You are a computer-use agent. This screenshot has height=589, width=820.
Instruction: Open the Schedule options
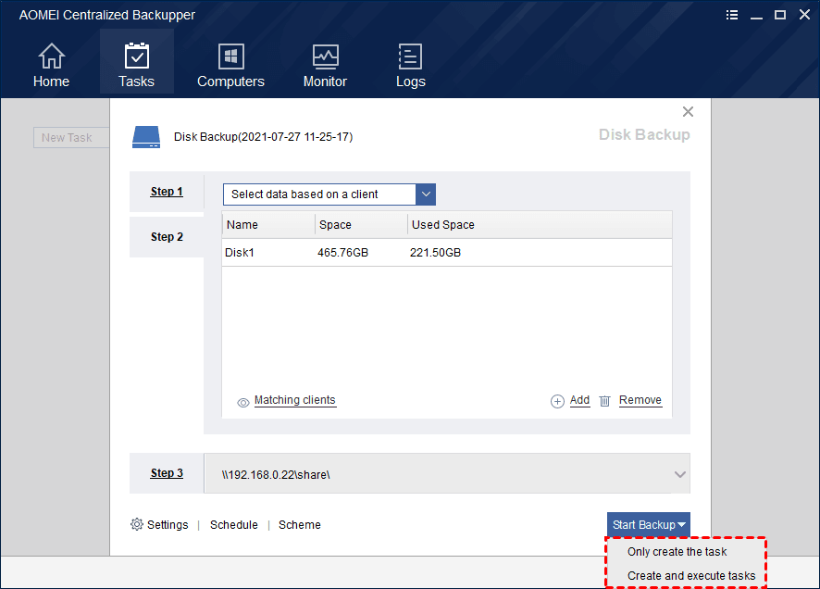pos(234,525)
